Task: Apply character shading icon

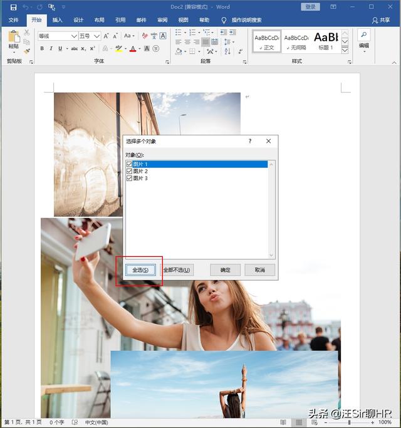Action: coord(147,49)
